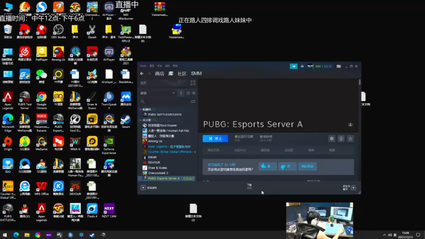Image resolution: width=425 pixels, height=239 pixels.
Task: Open GeForce Experience desktop shortcut
Action: (109, 146)
